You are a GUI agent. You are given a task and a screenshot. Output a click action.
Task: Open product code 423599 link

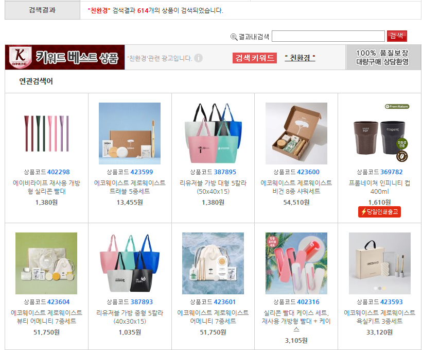pyautogui.click(x=142, y=172)
